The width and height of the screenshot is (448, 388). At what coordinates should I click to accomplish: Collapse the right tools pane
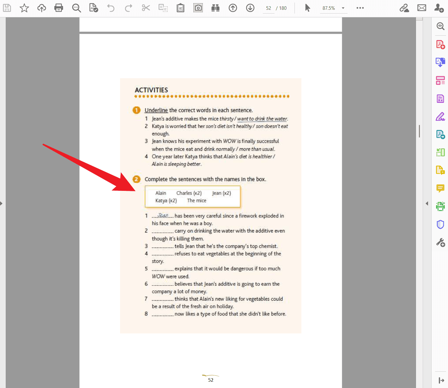(x=427, y=203)
